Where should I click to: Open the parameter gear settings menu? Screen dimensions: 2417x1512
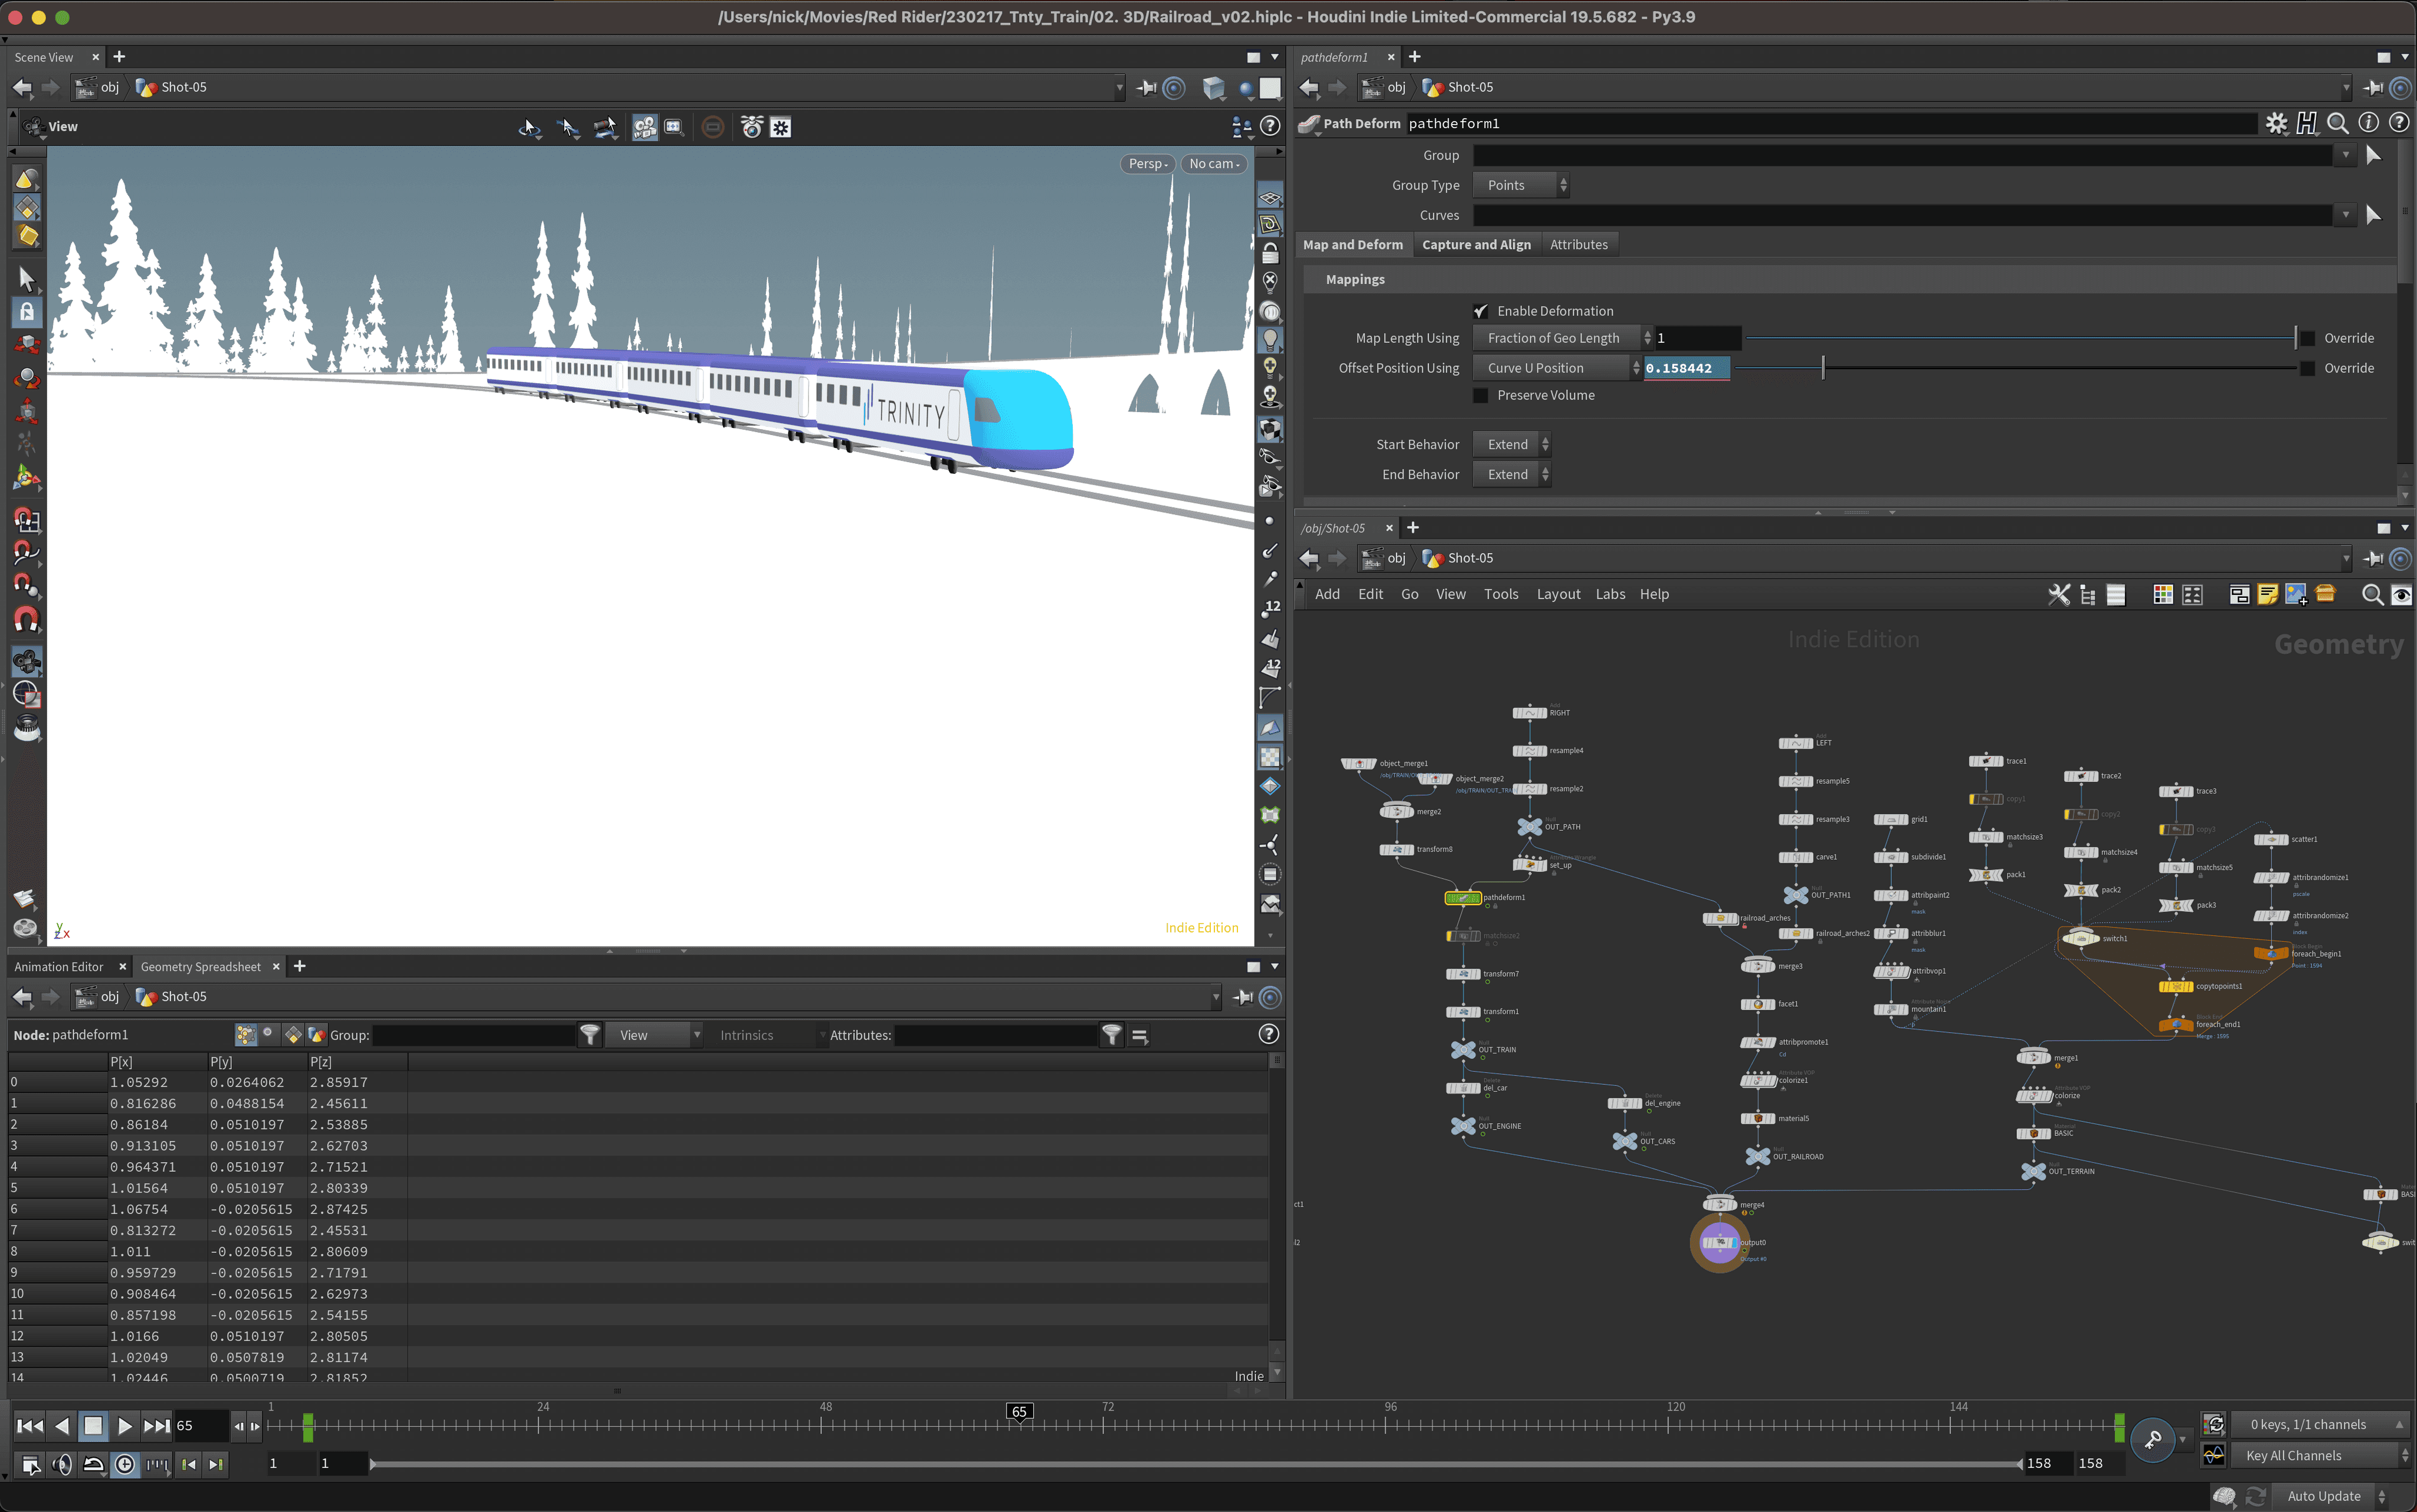[x=2276, y=123]
